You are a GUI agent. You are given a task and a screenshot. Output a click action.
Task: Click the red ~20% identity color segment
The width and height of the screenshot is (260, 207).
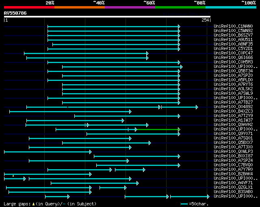point(29,7)
